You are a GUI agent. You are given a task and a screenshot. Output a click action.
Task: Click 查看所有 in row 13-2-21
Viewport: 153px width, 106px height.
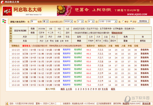pos(144,69)
